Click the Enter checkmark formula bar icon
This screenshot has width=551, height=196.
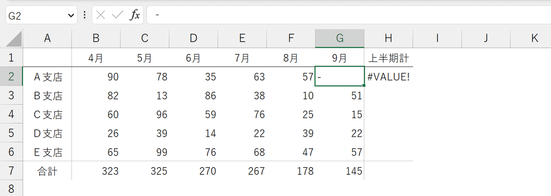[x=118, y=15]
